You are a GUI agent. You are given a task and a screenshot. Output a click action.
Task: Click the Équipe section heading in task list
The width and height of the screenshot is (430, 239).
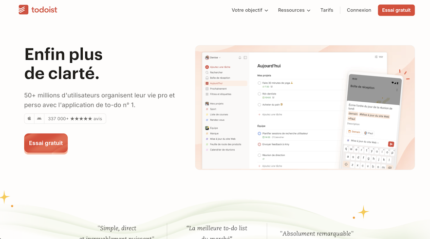coord(262,126)
